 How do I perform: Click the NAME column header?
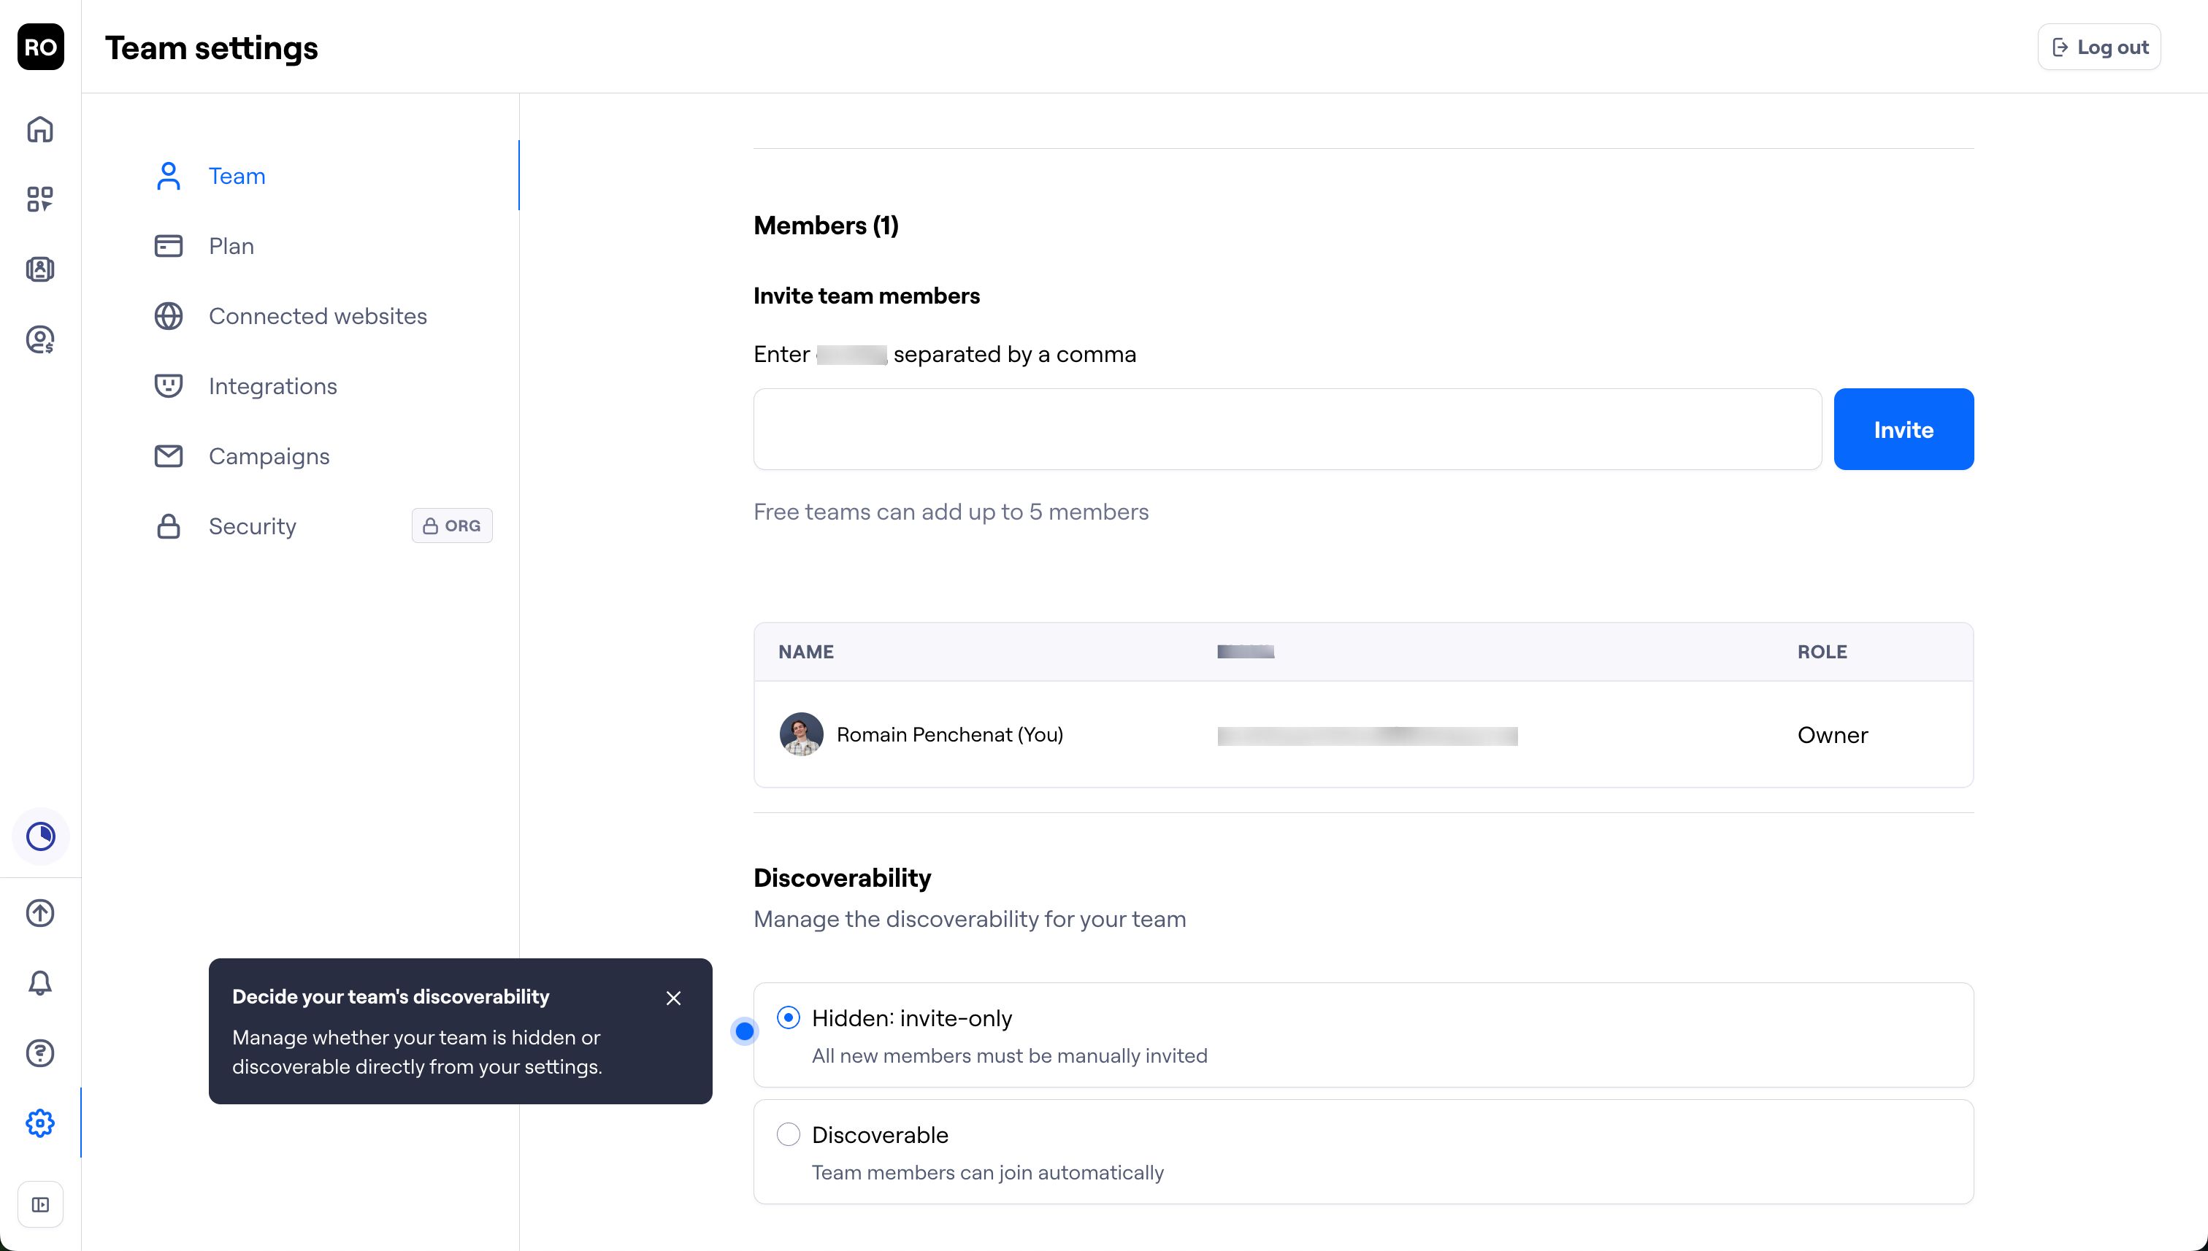806,652
